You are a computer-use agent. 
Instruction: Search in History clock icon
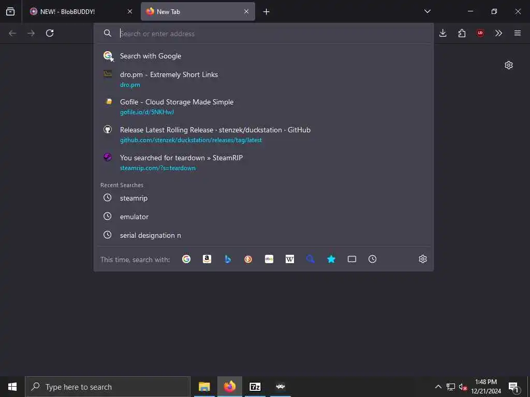point(373,259)
